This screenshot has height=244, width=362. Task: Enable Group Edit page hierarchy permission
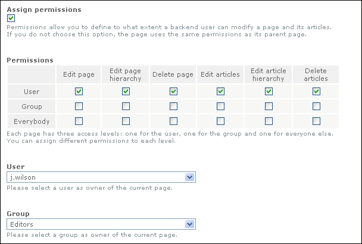[x=126, y=106]
